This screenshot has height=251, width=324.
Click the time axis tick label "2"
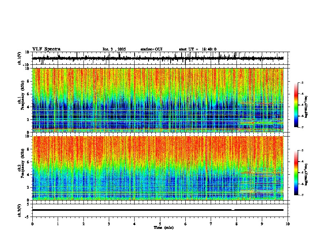(83, 224)
